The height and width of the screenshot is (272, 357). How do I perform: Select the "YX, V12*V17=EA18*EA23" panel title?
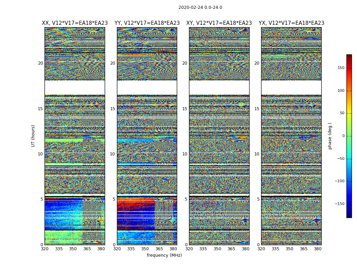click(291, 23)
